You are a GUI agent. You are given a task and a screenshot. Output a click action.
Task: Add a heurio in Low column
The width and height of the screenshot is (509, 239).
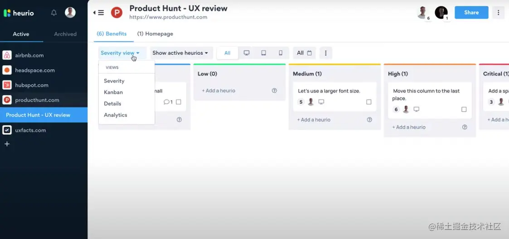(x=218, y=91)
